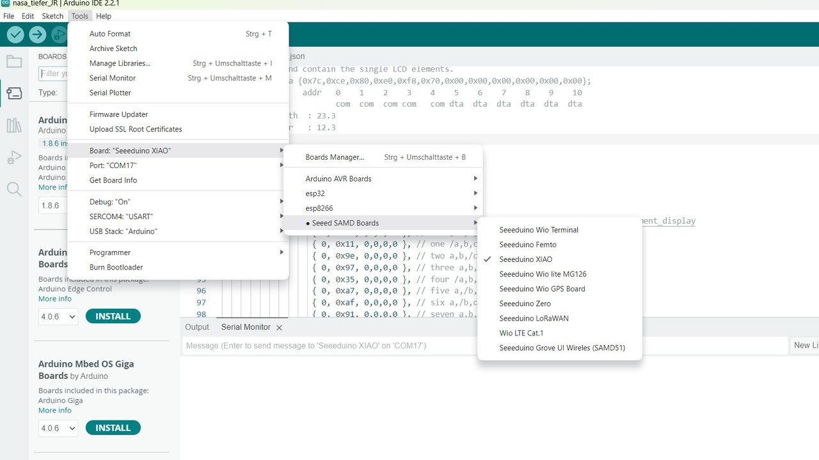Select Wio LTE Cat.1 board
The image size is (819, 460).
click(x=560, y=333)
